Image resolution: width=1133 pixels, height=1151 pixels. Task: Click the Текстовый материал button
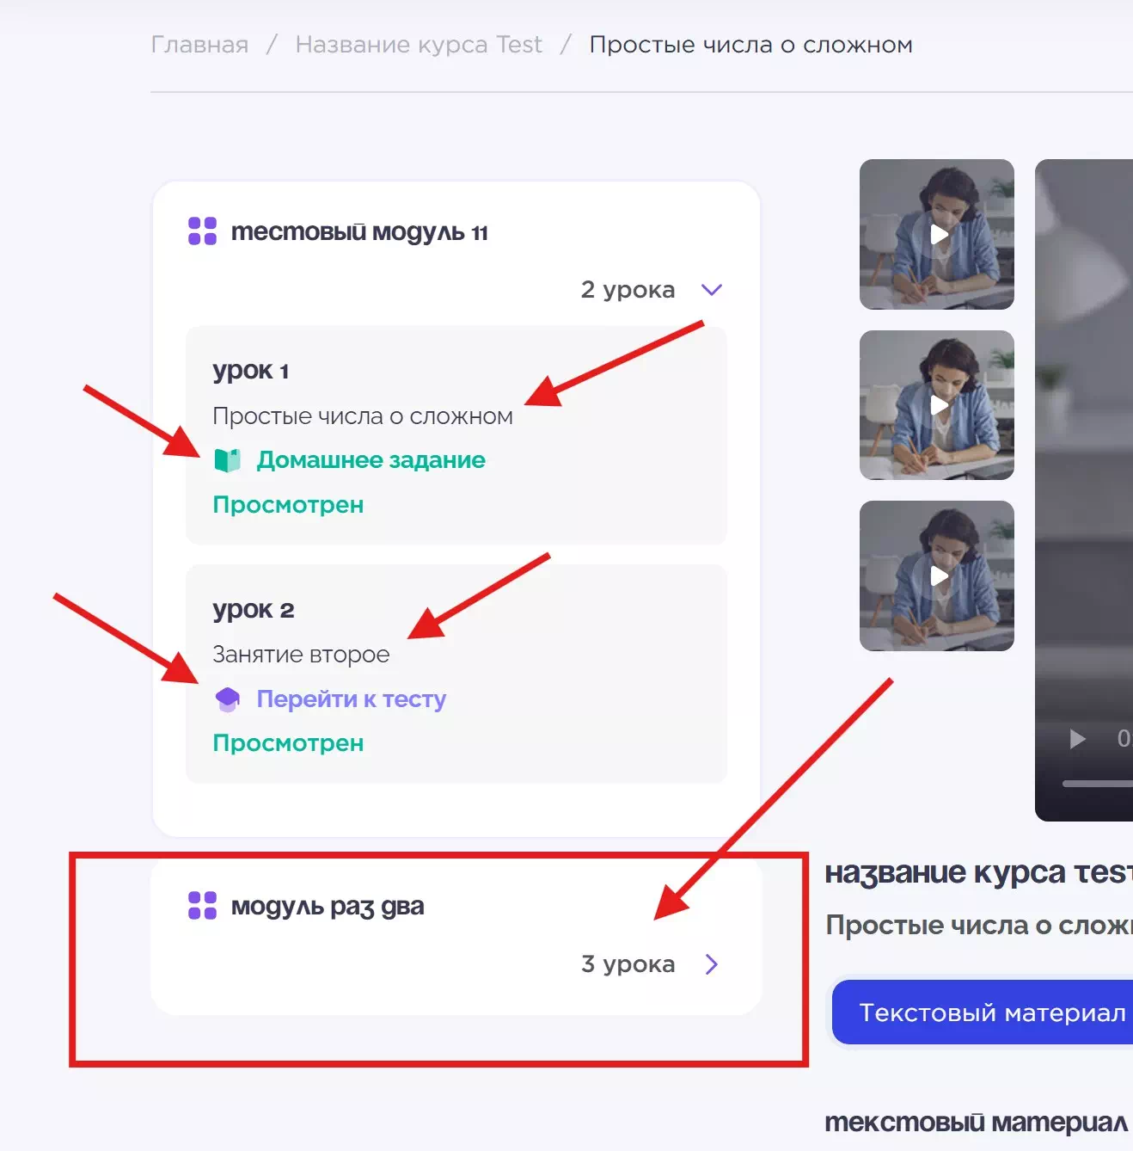pos(991,1013)
